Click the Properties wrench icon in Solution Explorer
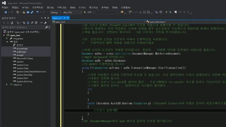 click(46, 23)
